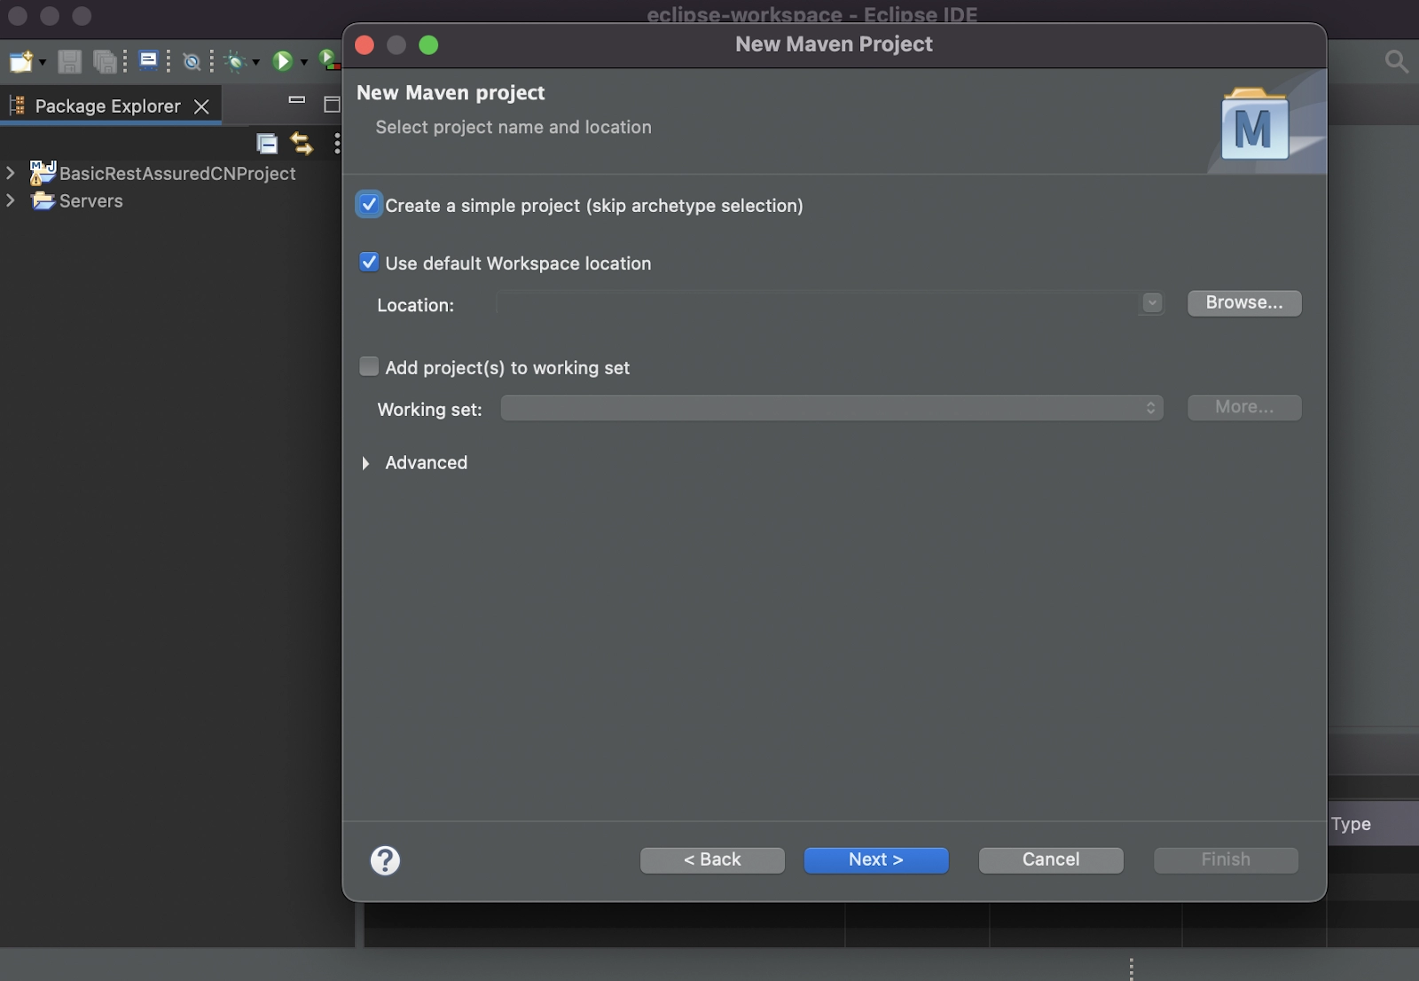Open Package Explorer view menu dots

[336, 143]
